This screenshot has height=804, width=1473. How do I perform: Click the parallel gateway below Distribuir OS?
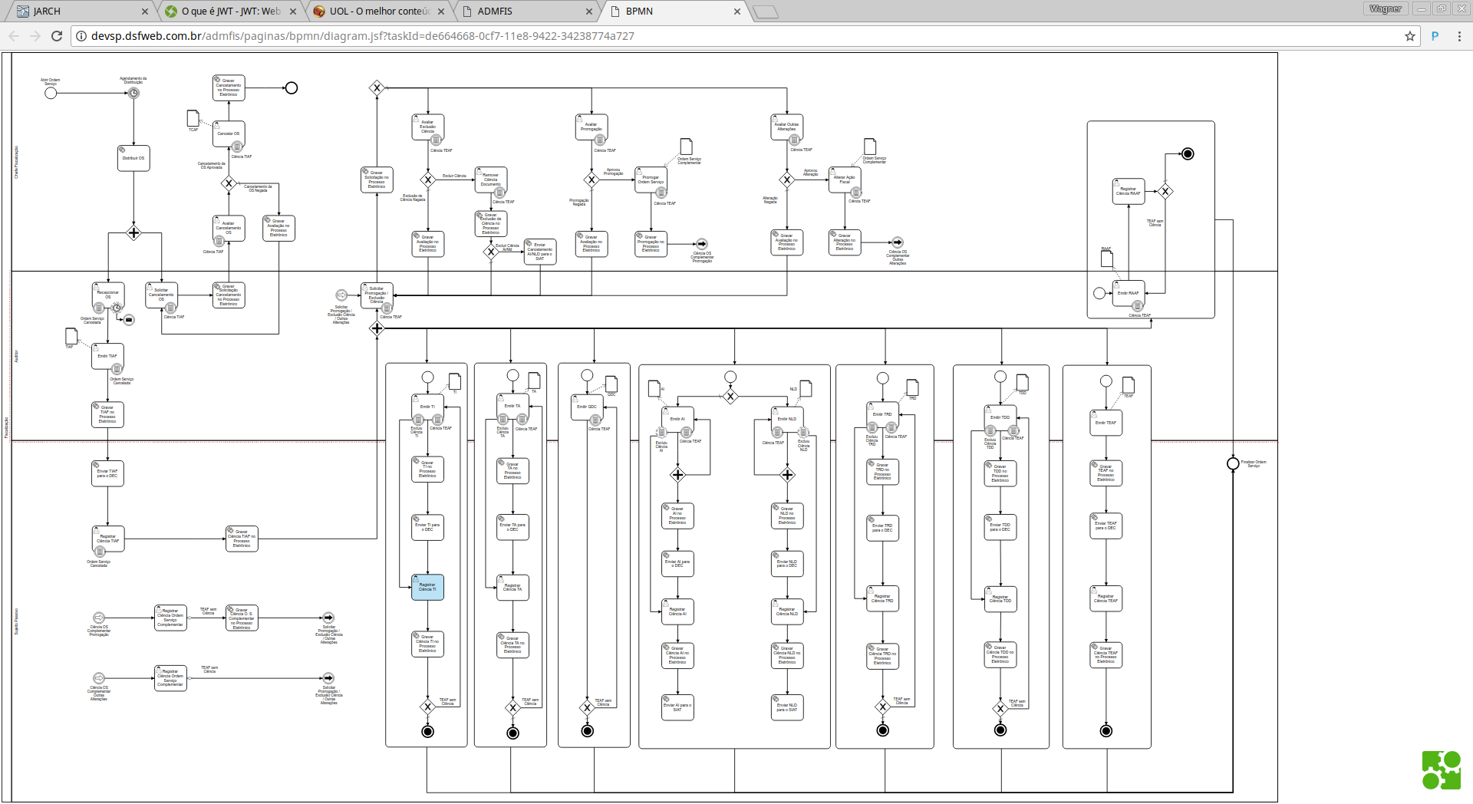[133, 233]
